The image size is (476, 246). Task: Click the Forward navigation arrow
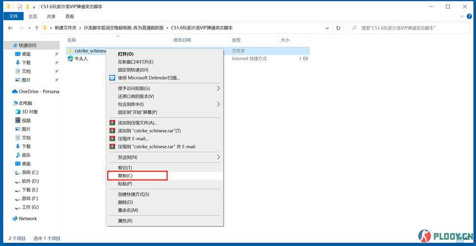21,28
